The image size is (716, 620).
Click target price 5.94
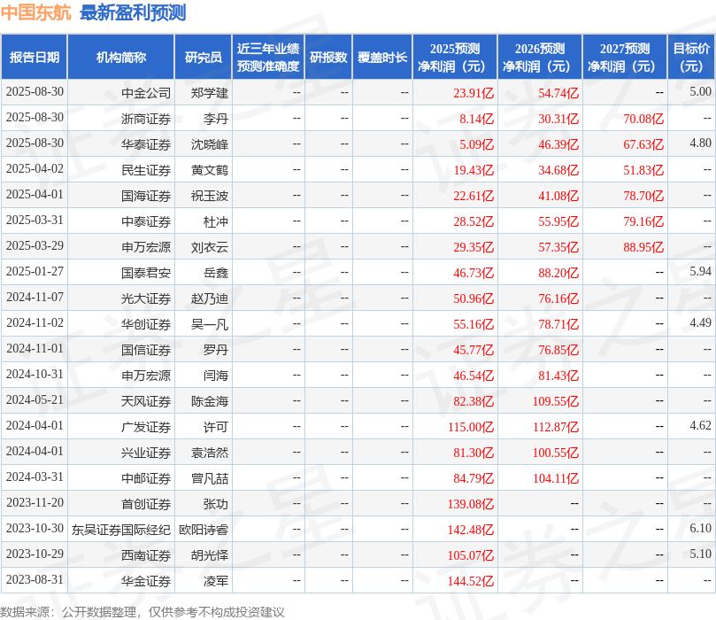700,271
